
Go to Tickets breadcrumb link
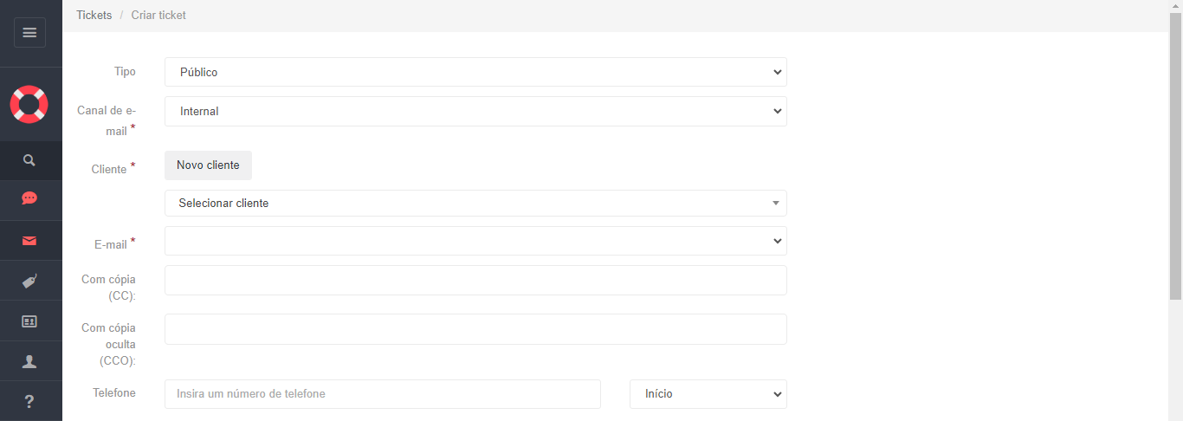tap(94, 15)
